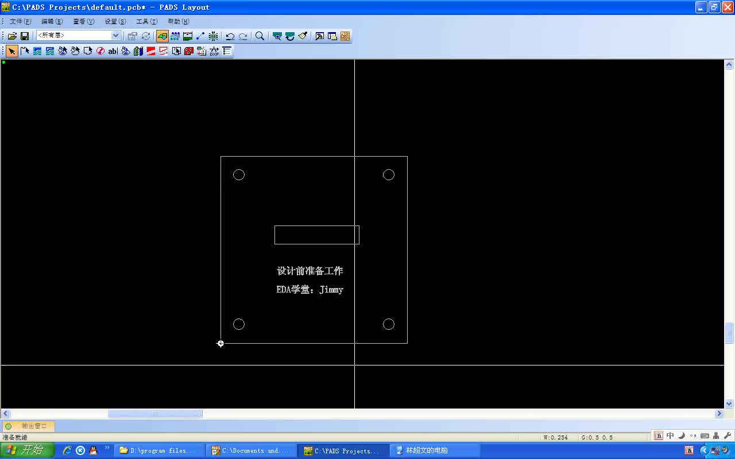Image resolution: width=735 pixels, height=459 pixels.
Task: Toggle the ECO toolbar button
Action: [x=200, y=36]
